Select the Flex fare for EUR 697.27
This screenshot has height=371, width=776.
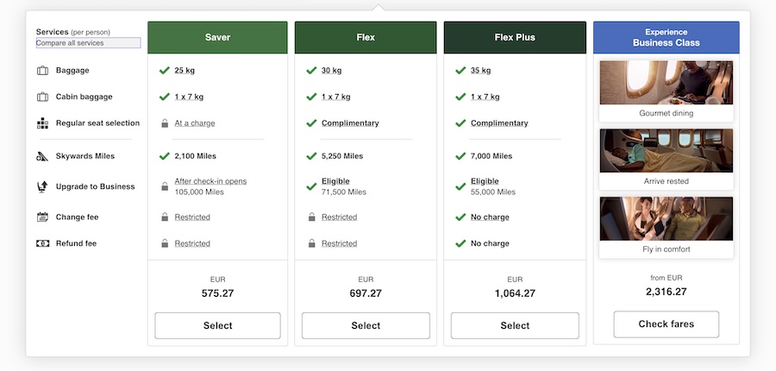point(366,325)
